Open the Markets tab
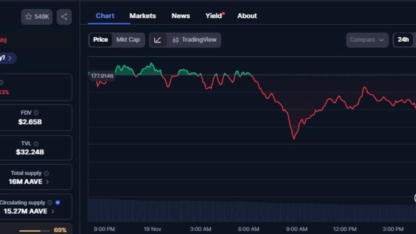This screenshot has height=234, width=416. click(143, 16)
